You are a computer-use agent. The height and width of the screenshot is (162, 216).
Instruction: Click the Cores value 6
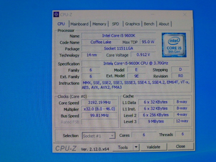pyautogui.click(x=144, y=135)
